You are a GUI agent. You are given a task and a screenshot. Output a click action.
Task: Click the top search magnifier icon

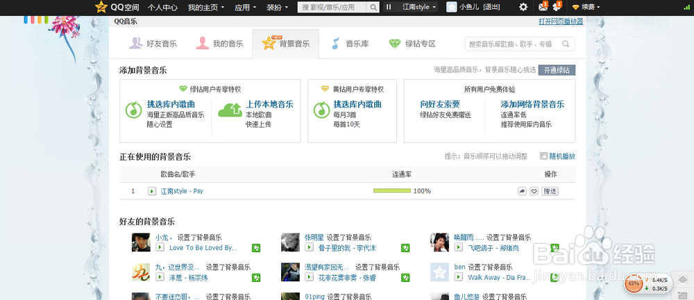click(x=373, y=7)
